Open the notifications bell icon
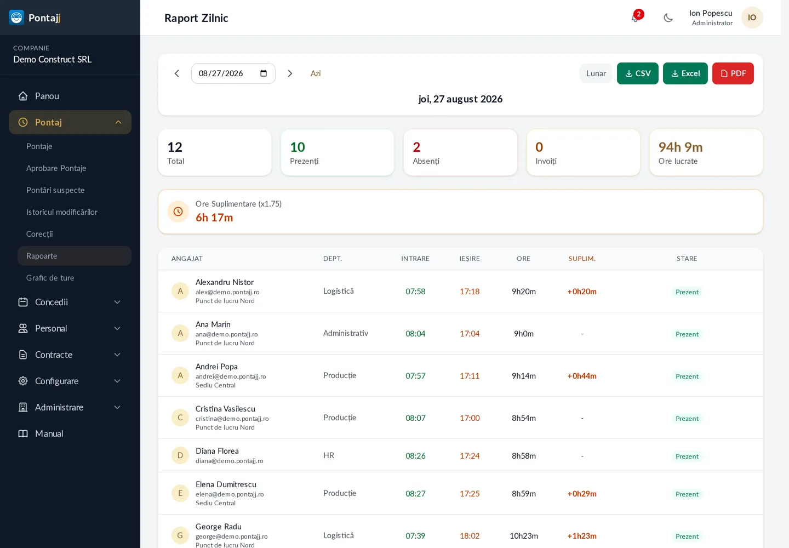The height and width of the screenshot is (548, 789). [635, 18]
